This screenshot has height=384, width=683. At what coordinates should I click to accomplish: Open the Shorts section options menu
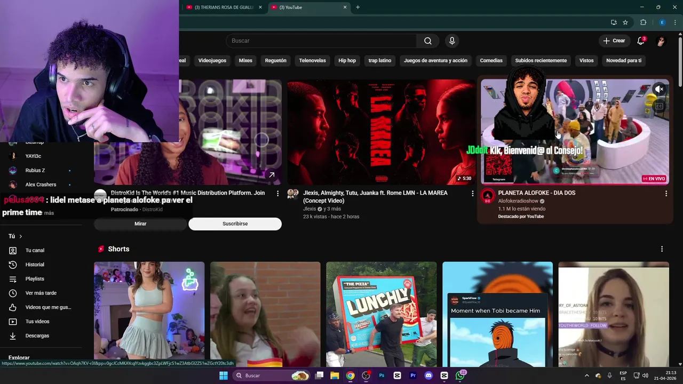pyautogui.click(x=662, y=249)
